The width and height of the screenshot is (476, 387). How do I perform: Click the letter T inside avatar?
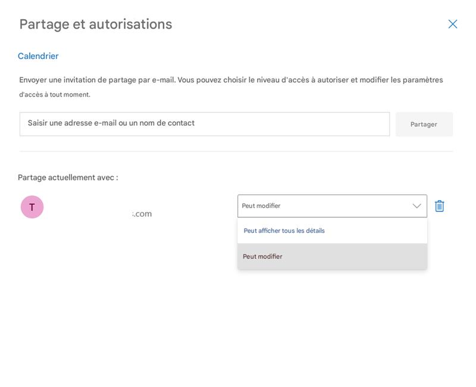point(32,207)
